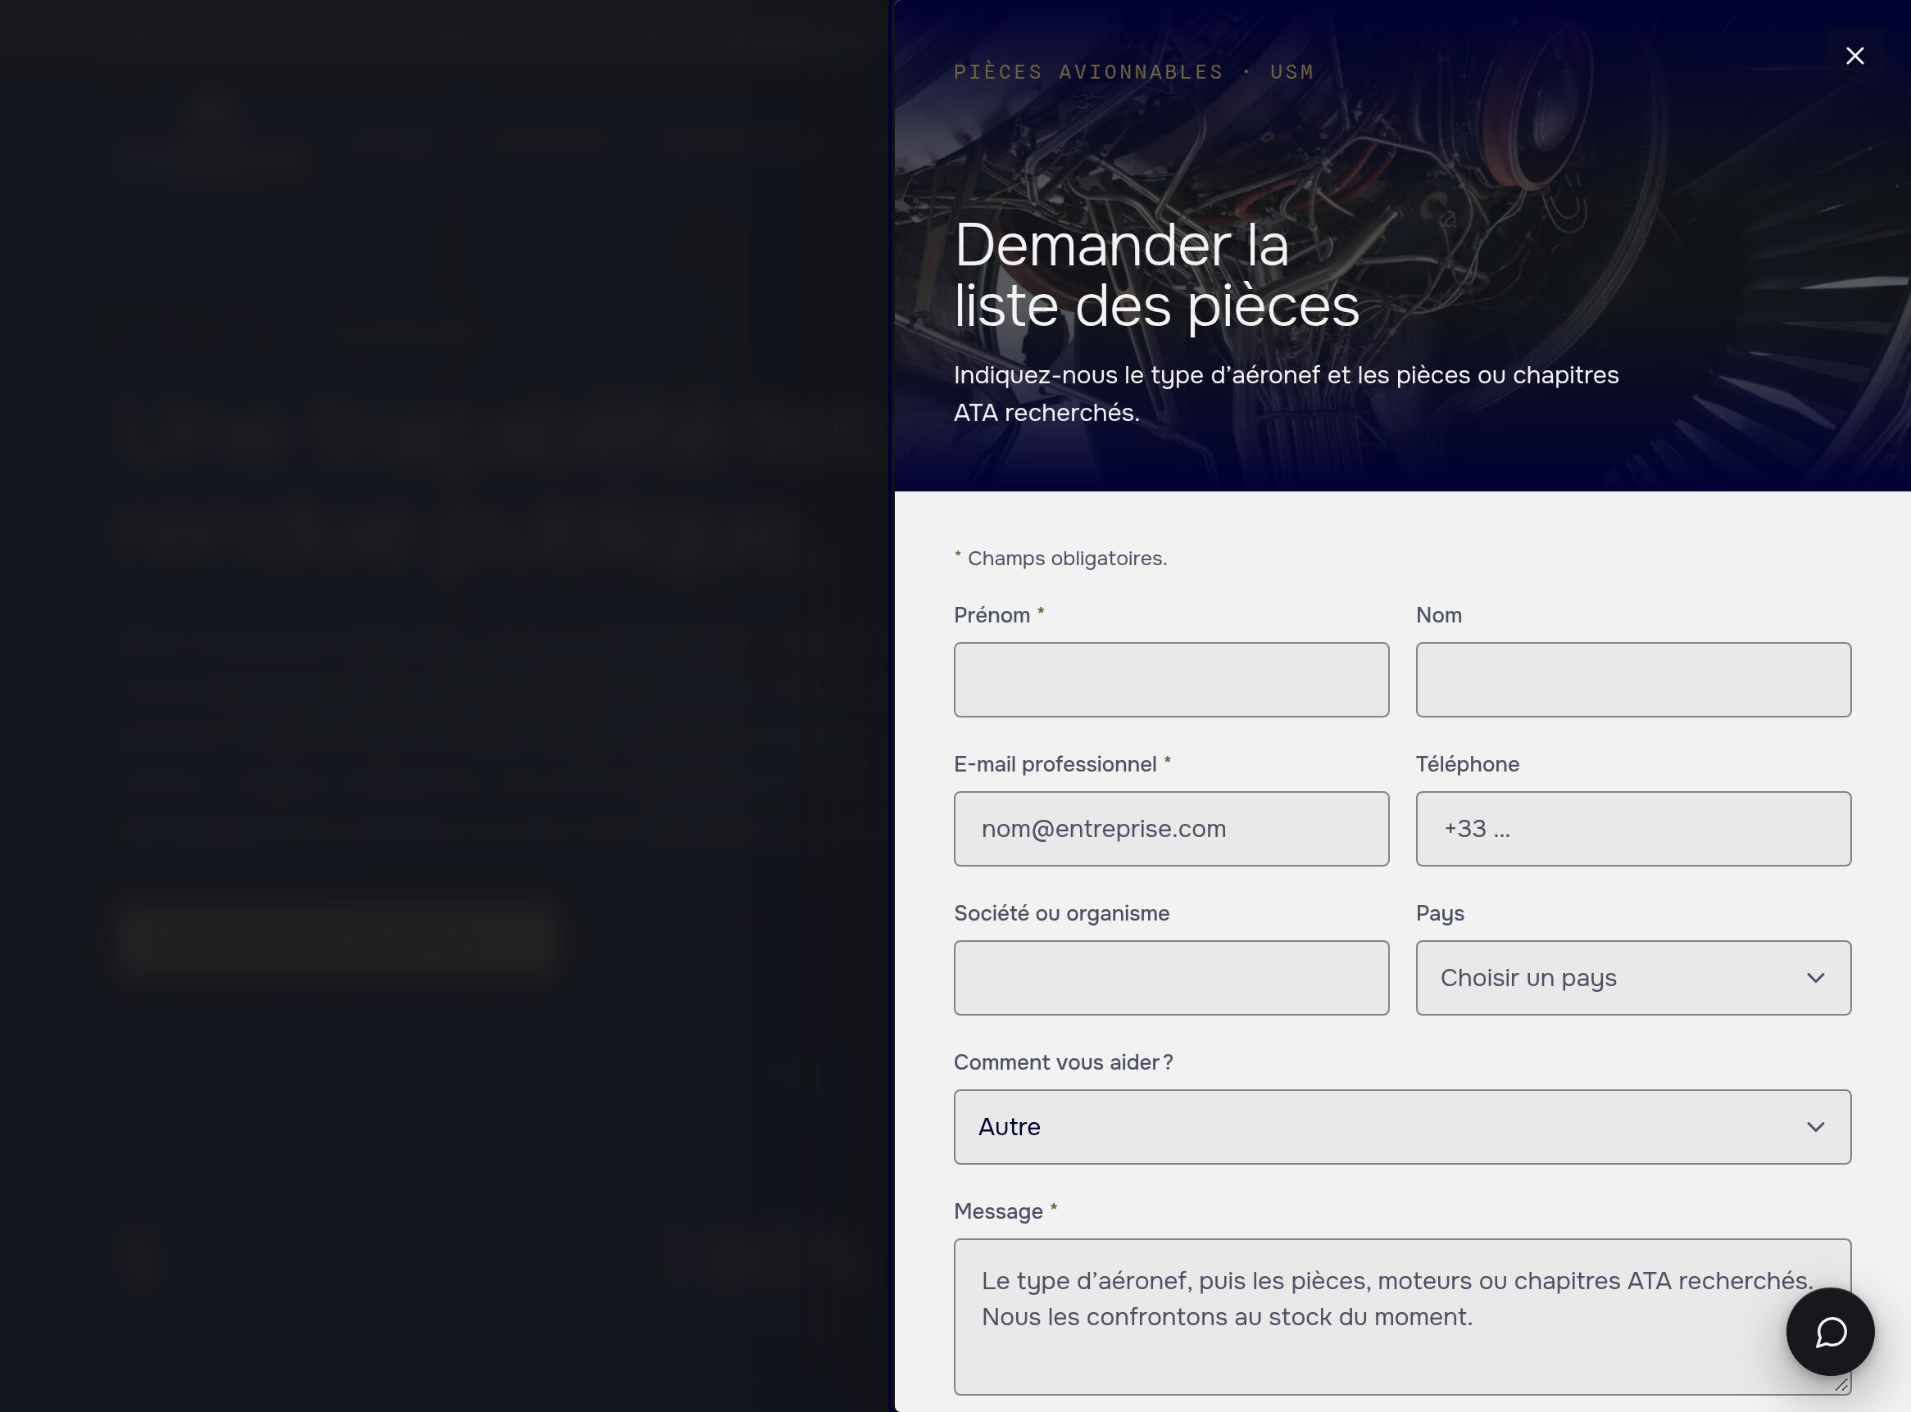Viewport: 1911px width, 1412px height.
Task: Click the Prénom input field
Action: coord(1170,680)
